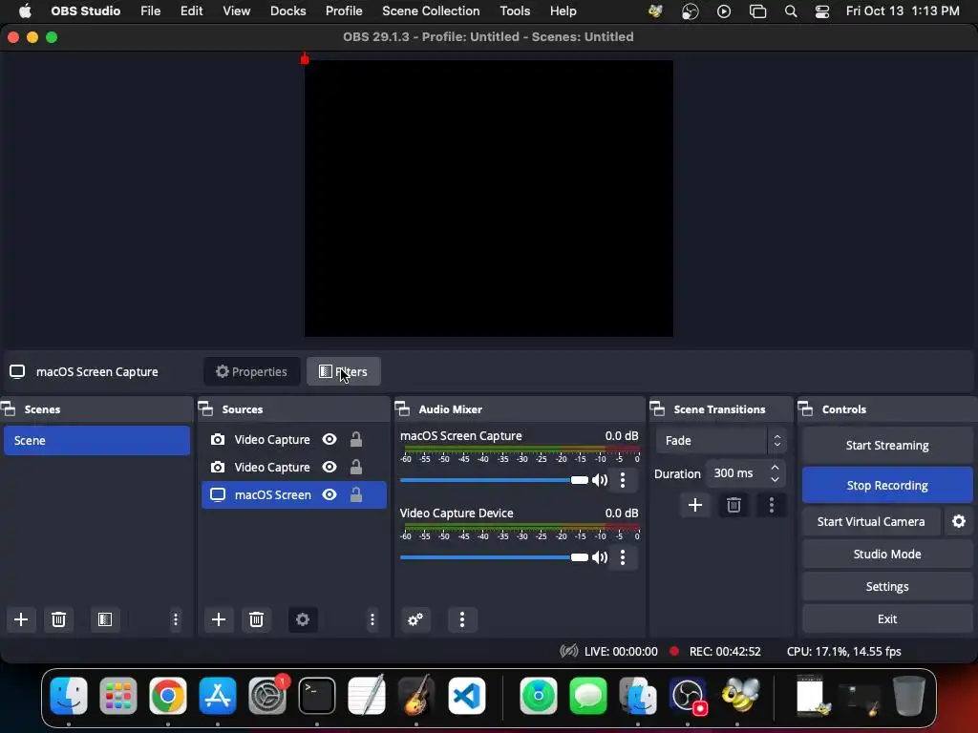978x733 pixels.
Task: Add a new source with plus button
Action: pos(219,618)
